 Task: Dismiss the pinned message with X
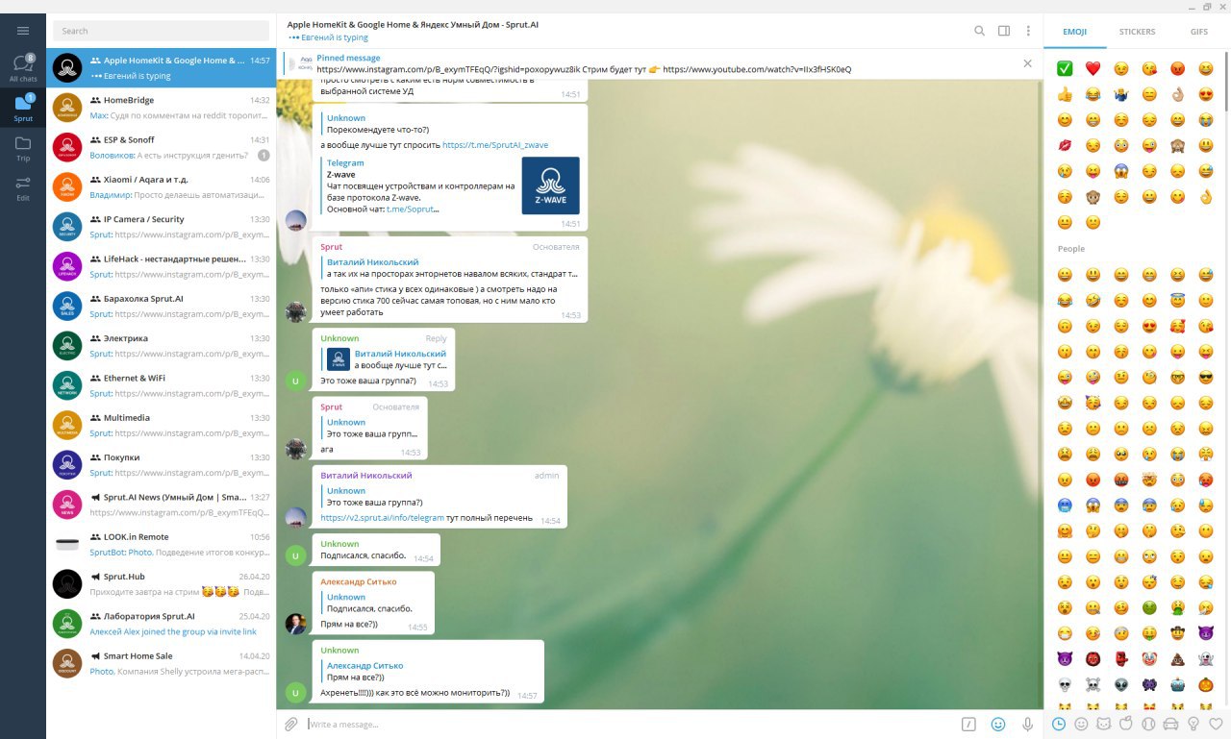click(1027, 63)
